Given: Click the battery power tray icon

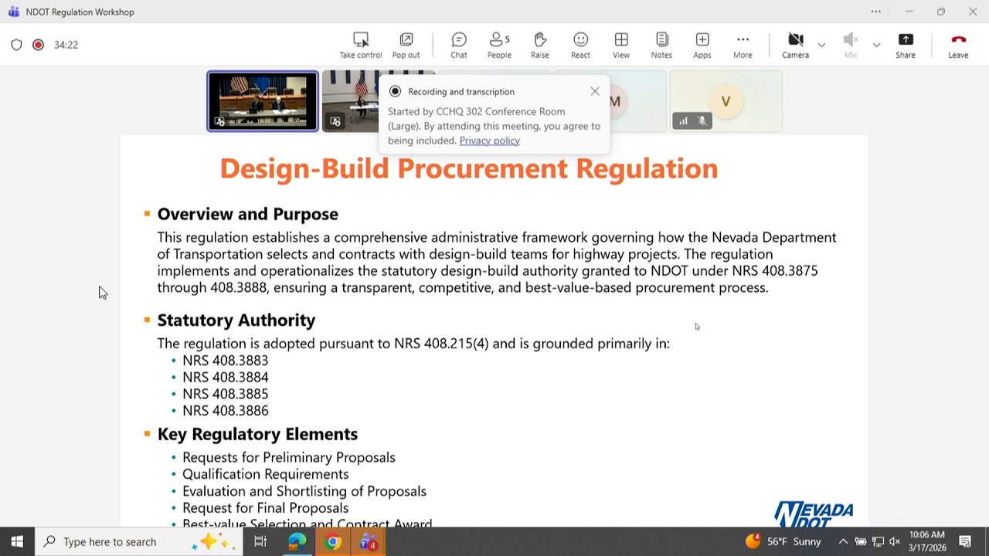Looking at the screenshot, I should point(860,541).
